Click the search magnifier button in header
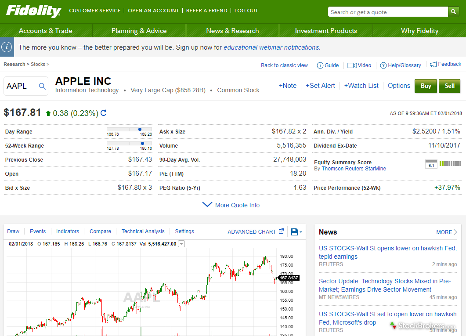 (453, 11)
